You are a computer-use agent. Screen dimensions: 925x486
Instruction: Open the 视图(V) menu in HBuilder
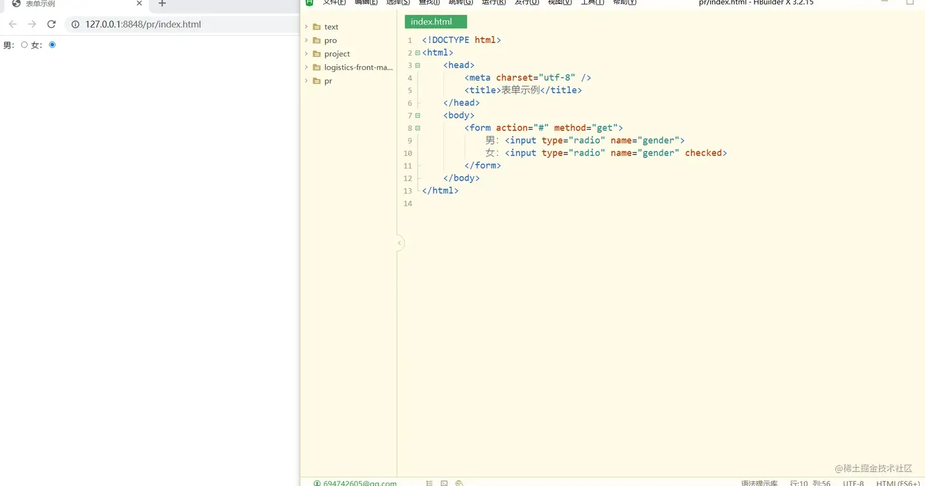560,3
